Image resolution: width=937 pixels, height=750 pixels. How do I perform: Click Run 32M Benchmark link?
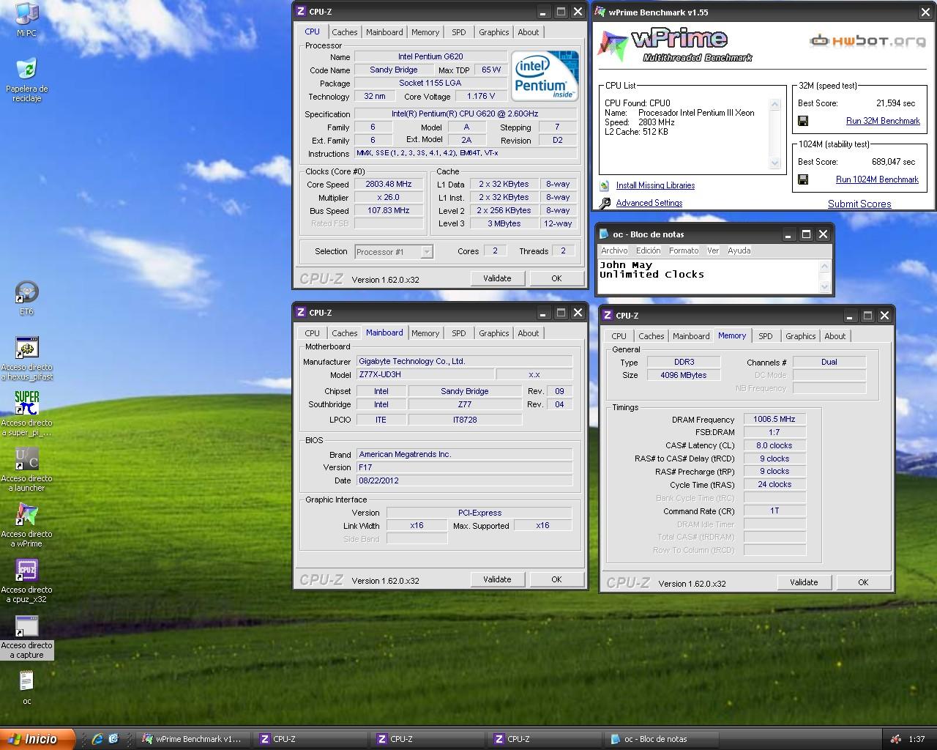point(883,121)
